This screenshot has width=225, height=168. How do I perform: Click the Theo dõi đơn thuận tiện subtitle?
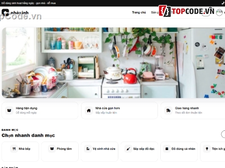click(189, 113)
